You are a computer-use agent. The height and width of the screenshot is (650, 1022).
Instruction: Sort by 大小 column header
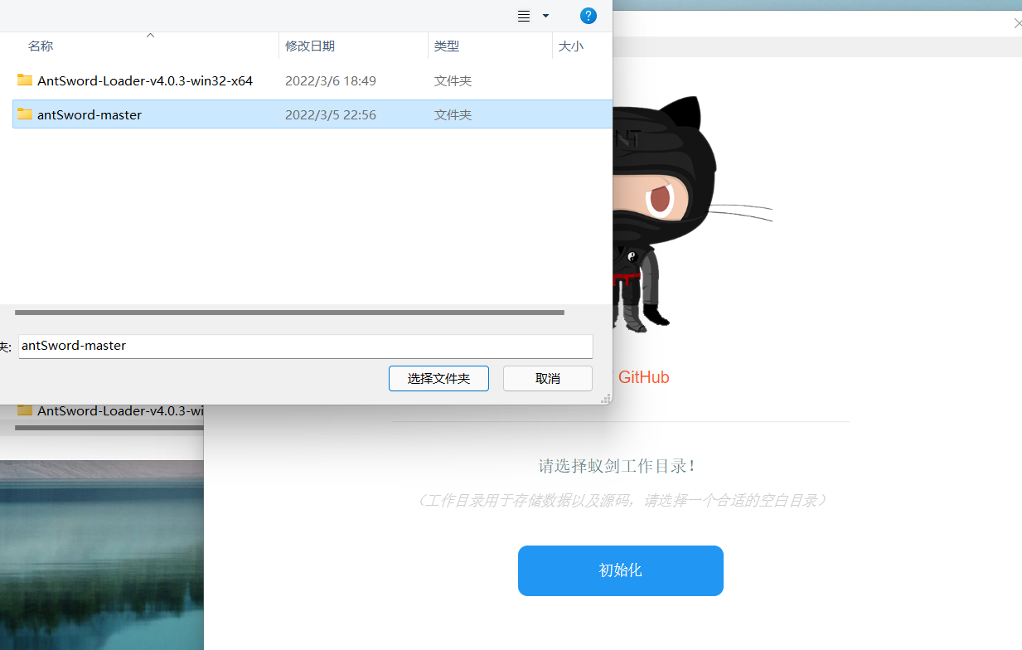tap(571, 46)
